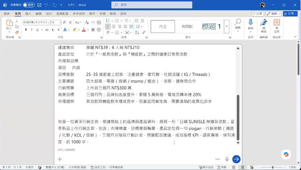Click the font color red A

click(x=84, y=30)
